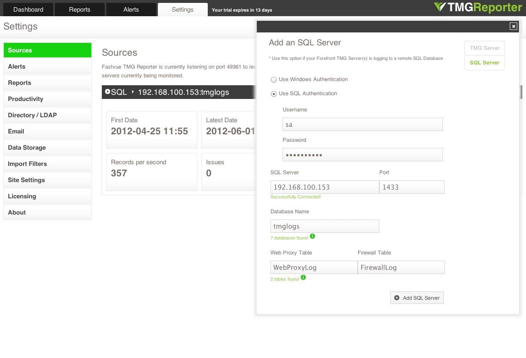This screenshot has height=358, width=526.
Task: Open the Alerts top tab
Action: point(131,10)
